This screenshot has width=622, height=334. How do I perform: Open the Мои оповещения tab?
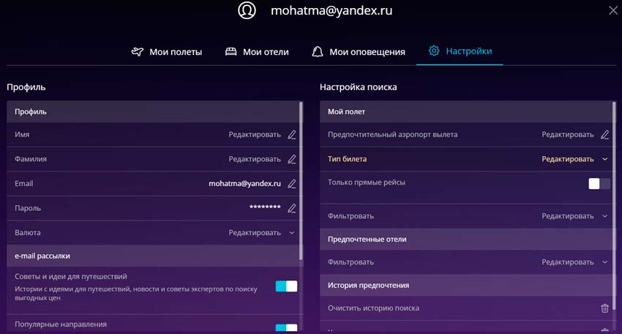coord(359,52)
